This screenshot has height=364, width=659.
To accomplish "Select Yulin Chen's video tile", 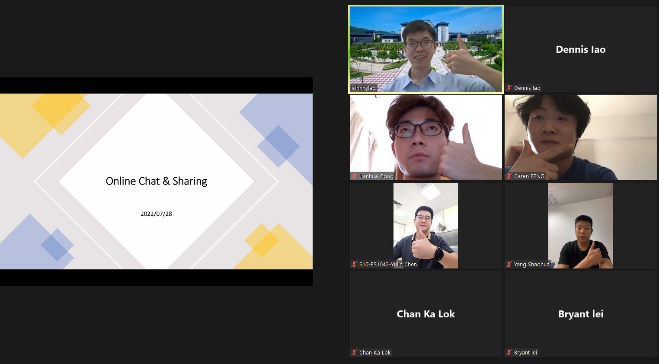I will 426,226.
